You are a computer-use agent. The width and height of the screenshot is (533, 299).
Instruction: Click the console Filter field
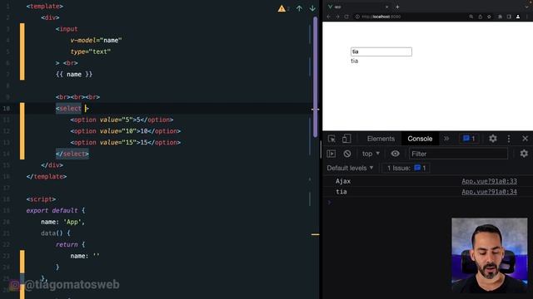pos(458,154)
